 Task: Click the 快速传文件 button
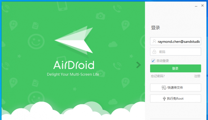tap(175, 88)
